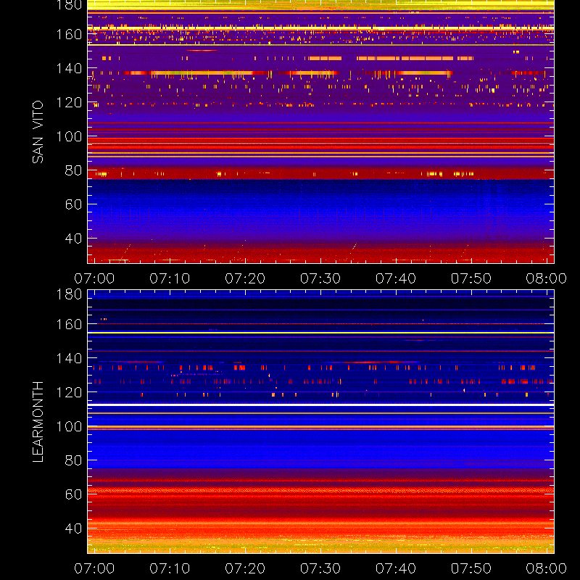Select the 40 frequency label on San Vito axis

pyautogui.click(x=73, y=239)
